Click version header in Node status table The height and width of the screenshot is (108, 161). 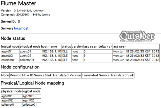click(x=77, y=47)
